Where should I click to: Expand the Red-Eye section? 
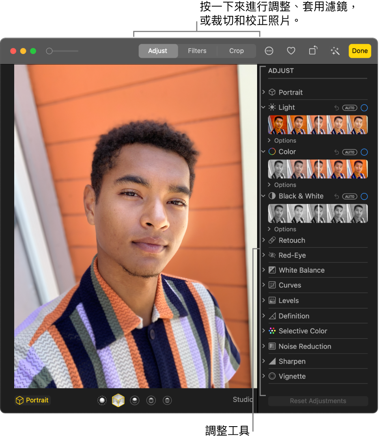(263, 255)
